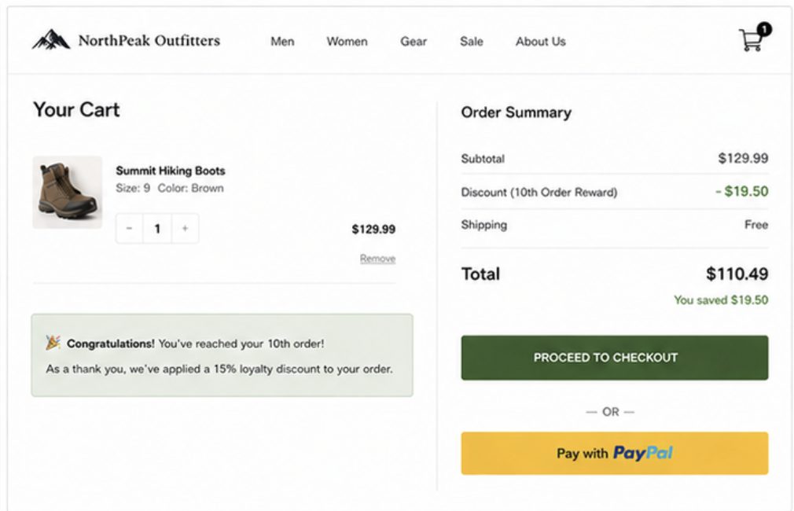Open the Sale page
This screenshot has width=794, height=511.
472,42
